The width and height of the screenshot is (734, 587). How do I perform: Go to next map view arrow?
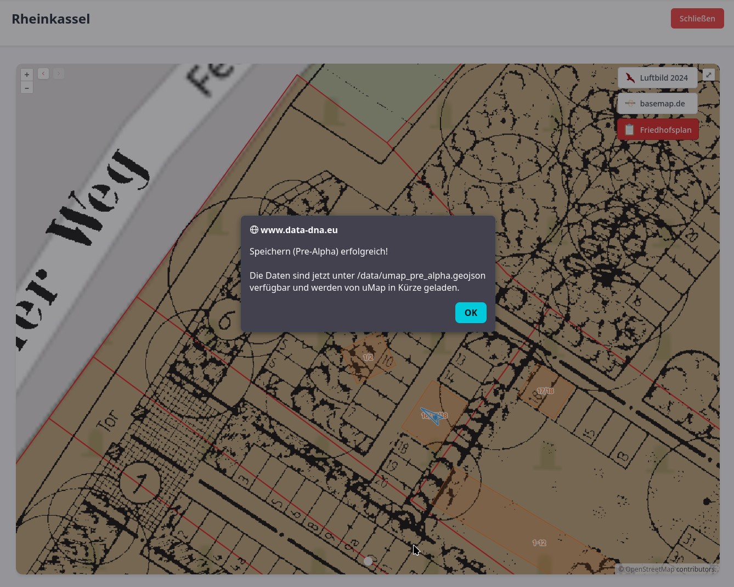pyautogui.click(x=59, y=74)
